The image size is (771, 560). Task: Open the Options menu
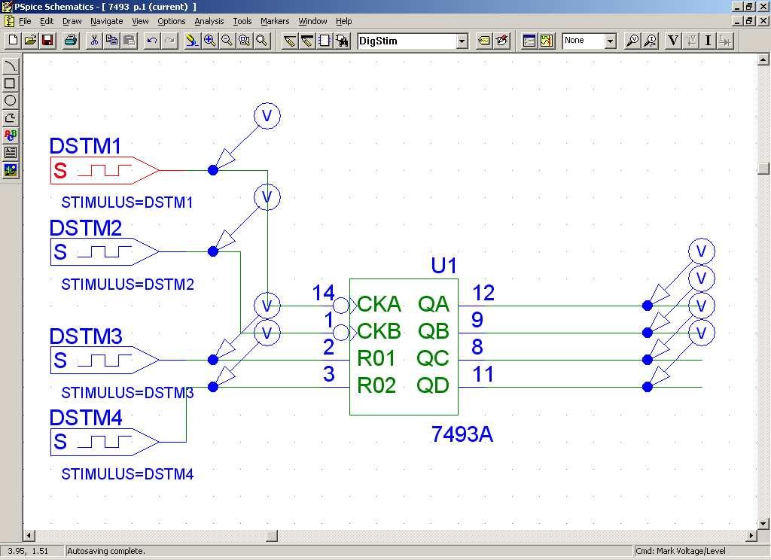(172, 21)
